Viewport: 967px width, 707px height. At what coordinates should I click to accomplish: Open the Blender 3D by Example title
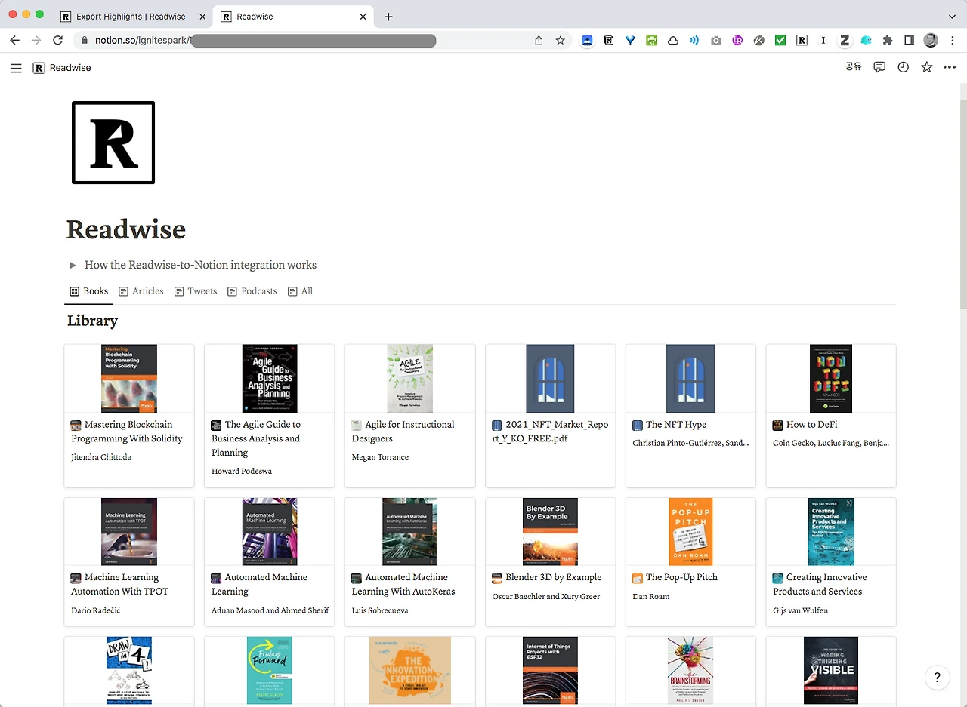pyautogui.click(x=554, y=577)
